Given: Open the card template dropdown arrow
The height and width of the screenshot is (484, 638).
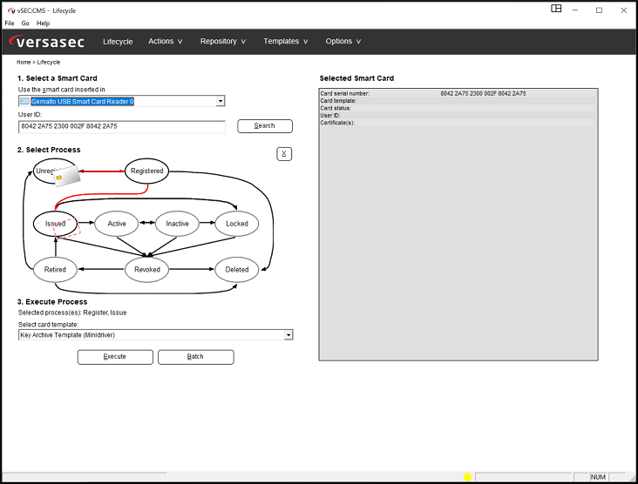Looking at the screenshot, I should click(x=288, y=335).
